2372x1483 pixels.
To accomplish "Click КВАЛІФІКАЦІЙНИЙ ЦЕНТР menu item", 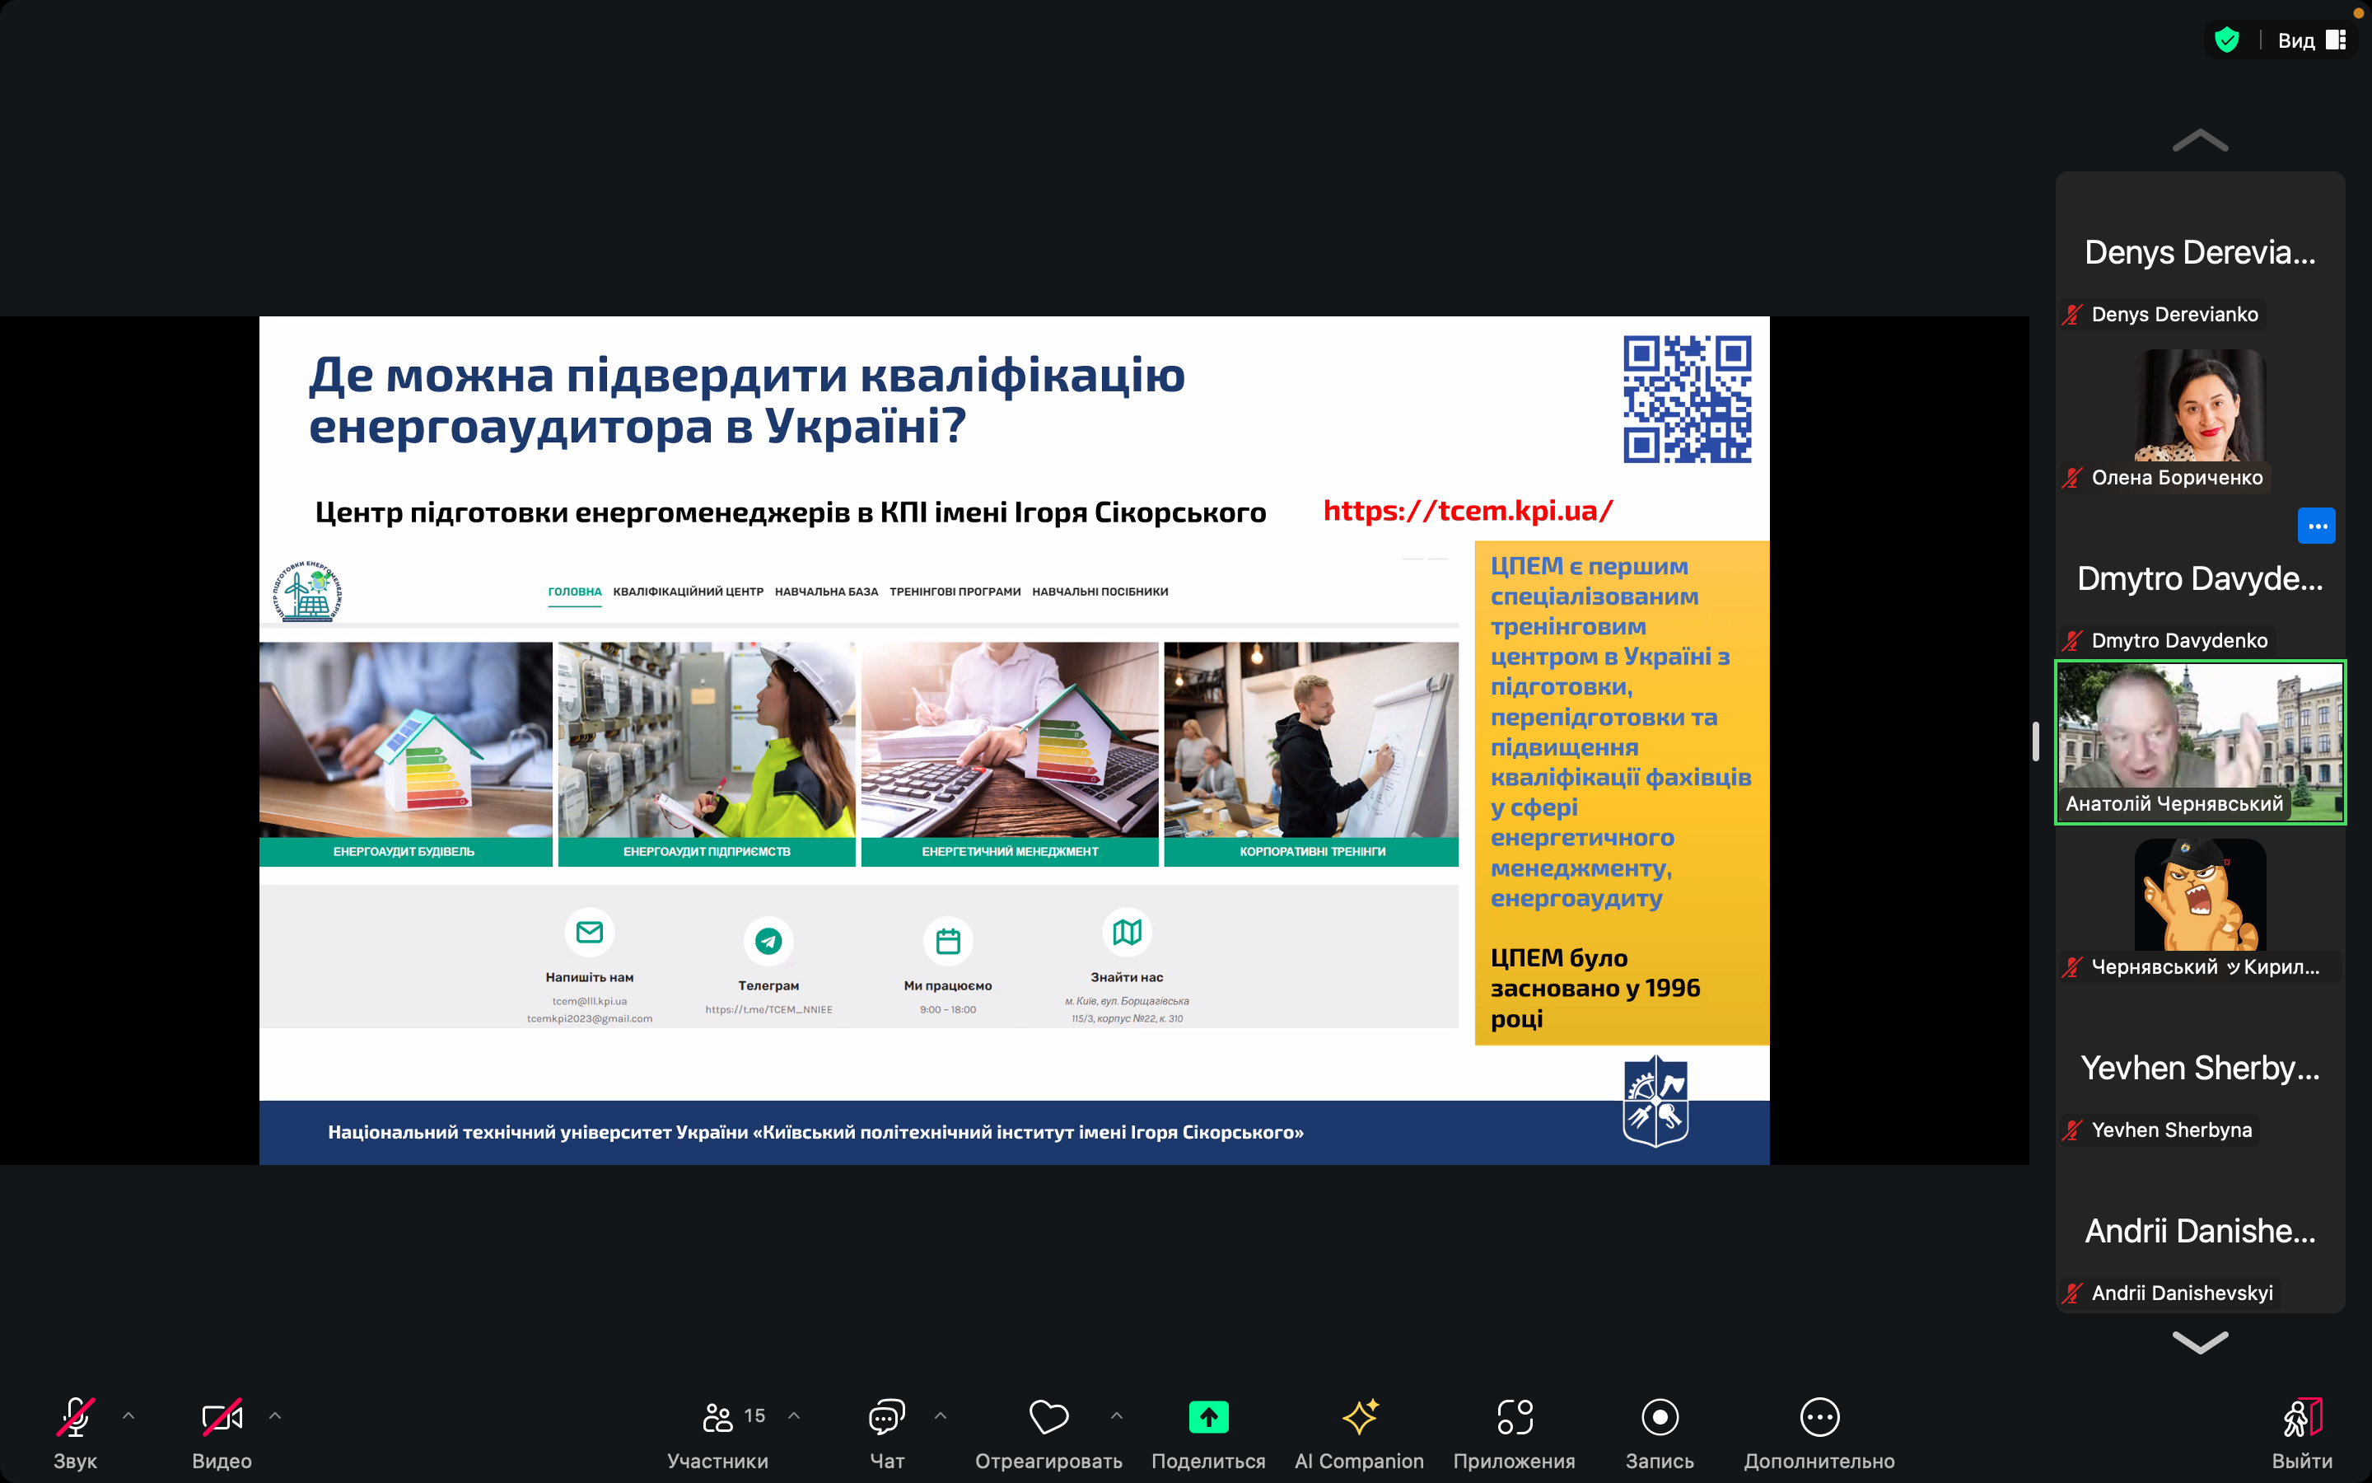I will 688,592.
